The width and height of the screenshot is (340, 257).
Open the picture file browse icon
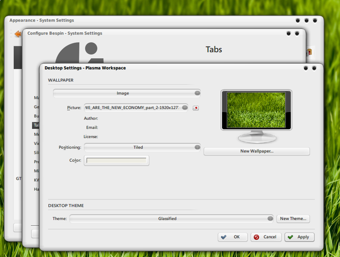pyautogui.click(x=196, y=108)
